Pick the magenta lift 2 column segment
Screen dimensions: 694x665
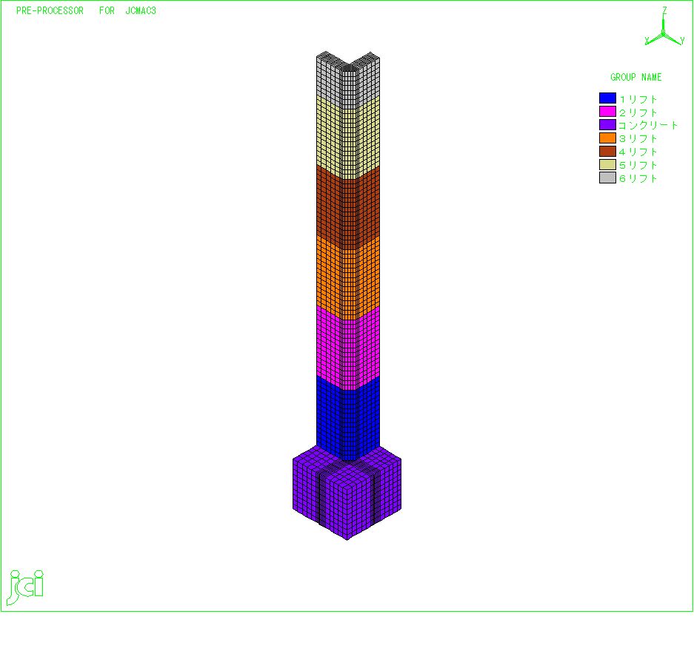coord(348,347)
